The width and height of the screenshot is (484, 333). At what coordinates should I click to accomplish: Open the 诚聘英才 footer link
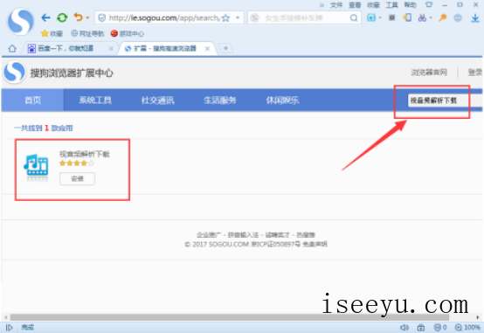(x=278, y=235)
